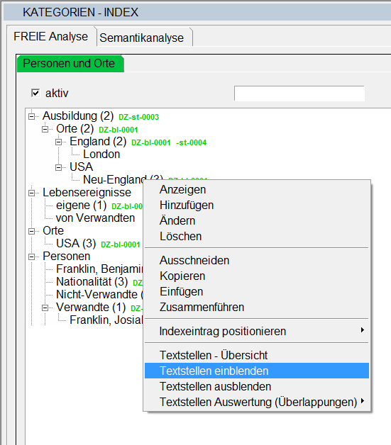The image size is (391, 445).
Task: Select the London tree entry
Action: point(101,154)
